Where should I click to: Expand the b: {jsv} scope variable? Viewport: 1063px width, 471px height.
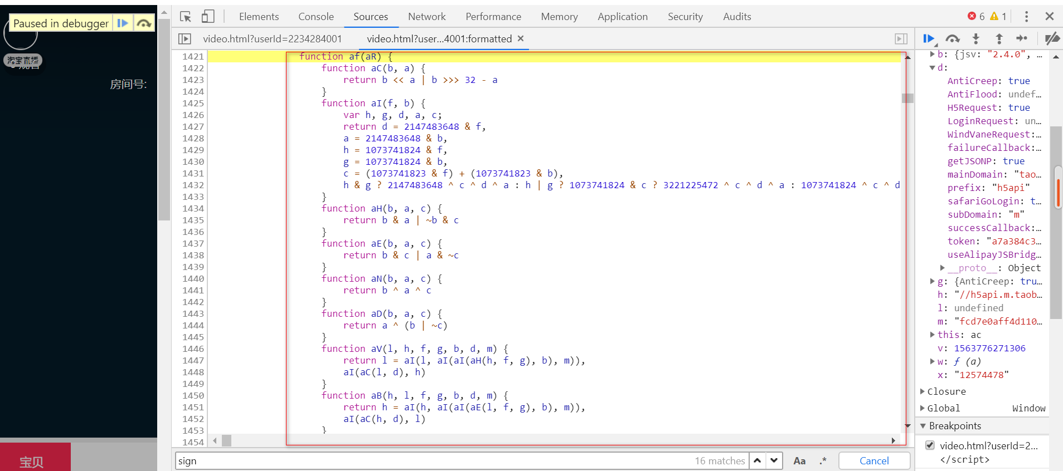933,54
